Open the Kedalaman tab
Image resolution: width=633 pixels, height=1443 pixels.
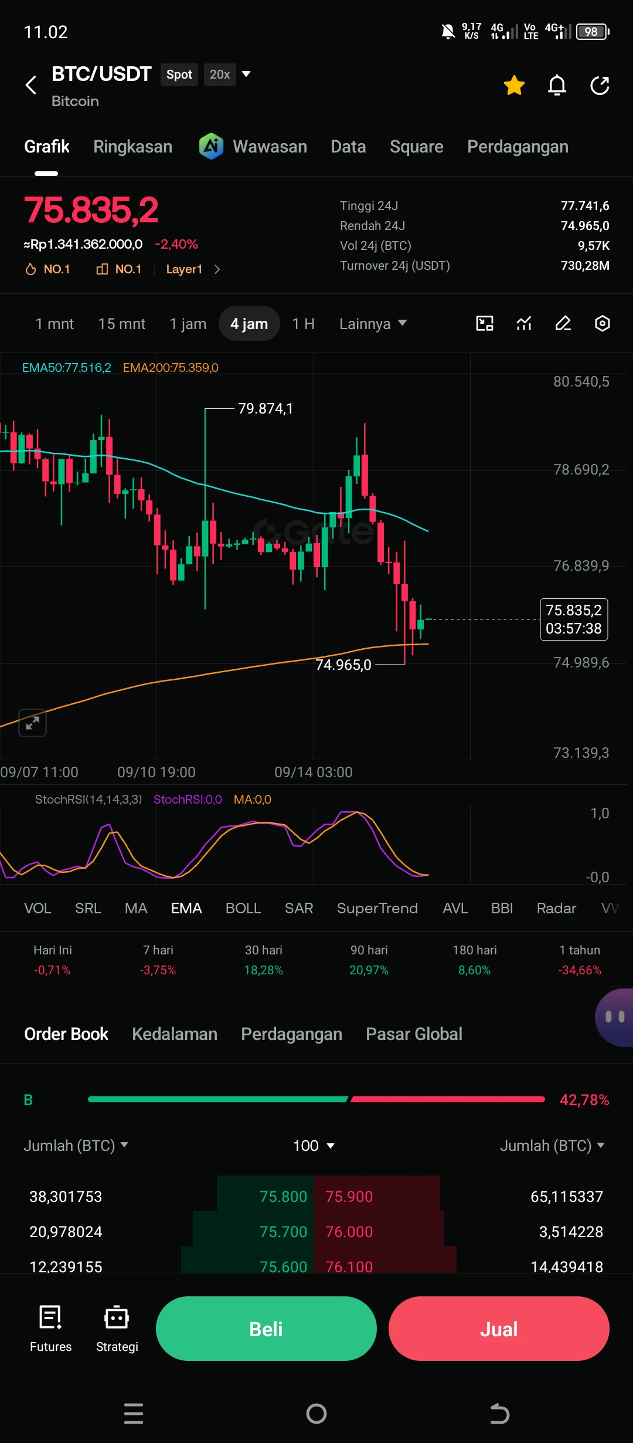[175, 1034]
